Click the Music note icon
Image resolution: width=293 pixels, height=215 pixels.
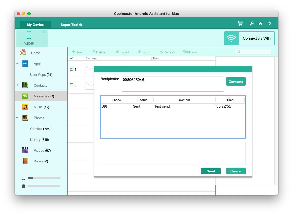(x=25, y=107)
